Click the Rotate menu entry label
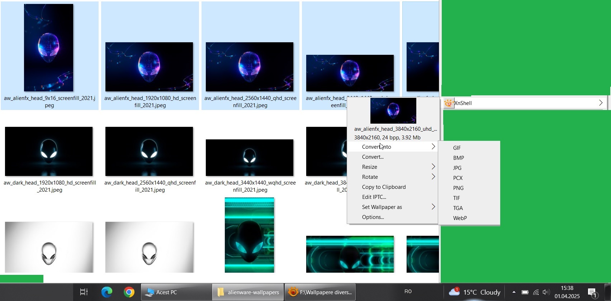This screenshot has height=301, width=611. (x=370, y=177)
